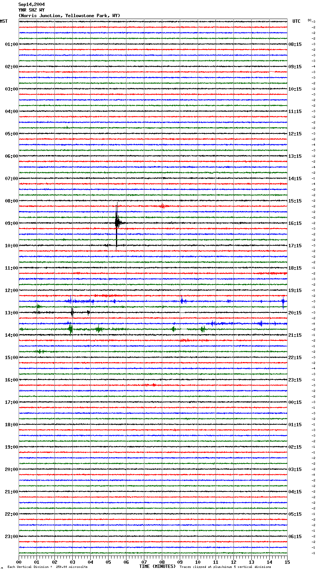The height and width of the screenshot is (572, 317).
Task: Click the Each Vertical Division footer note
Action: pyautogui.click(x=47, y=567)
